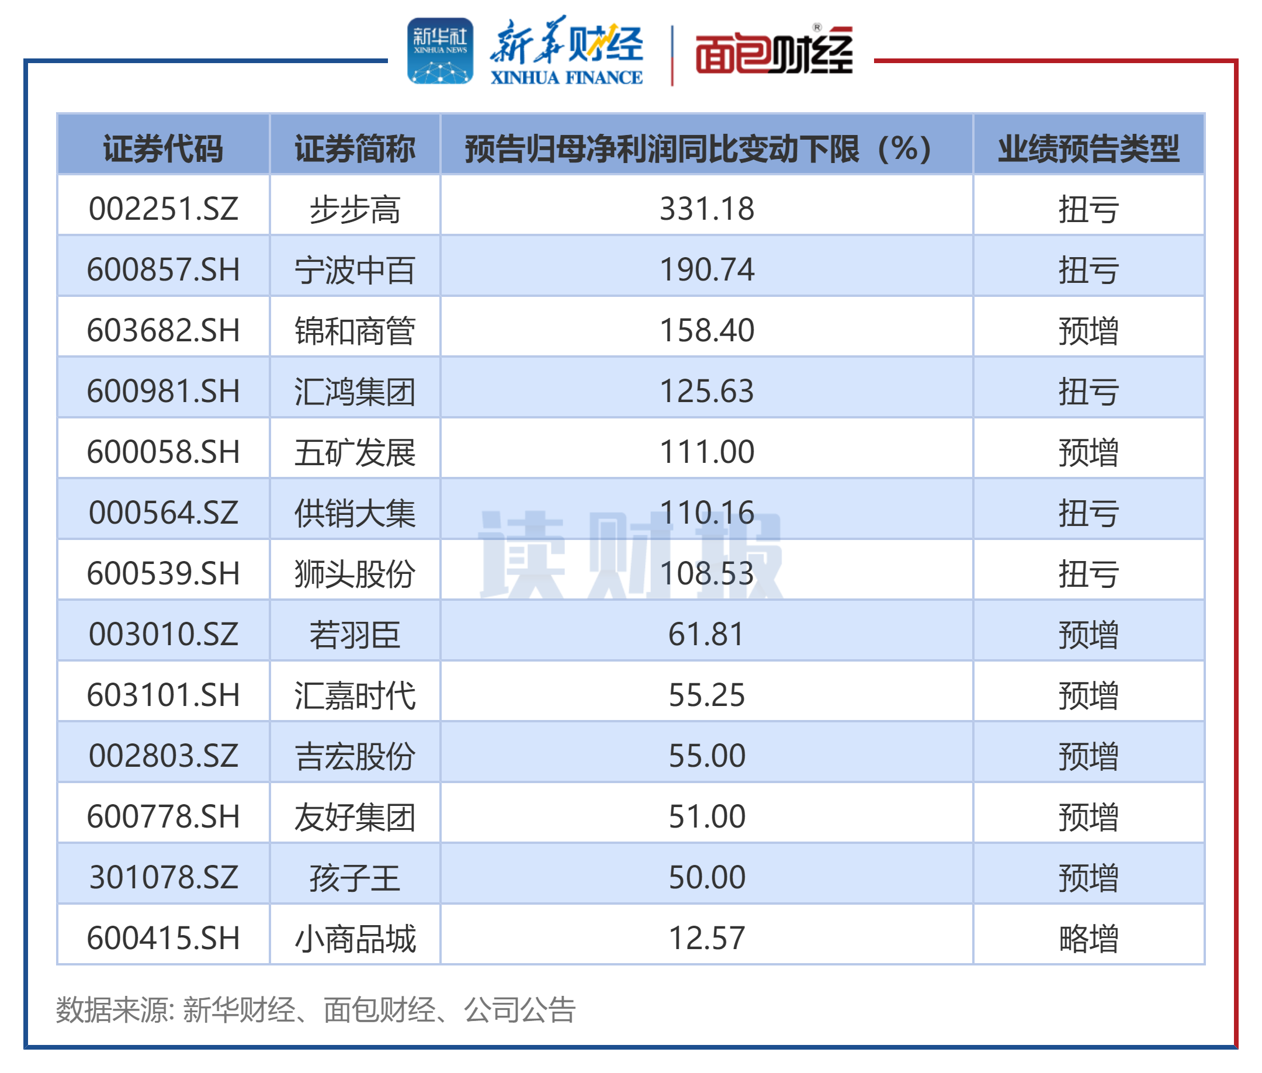This screenshot has width=1262, height=1073.
Task: Click the 数据来源 source attribution text
Action: (x=316, y=1010)
